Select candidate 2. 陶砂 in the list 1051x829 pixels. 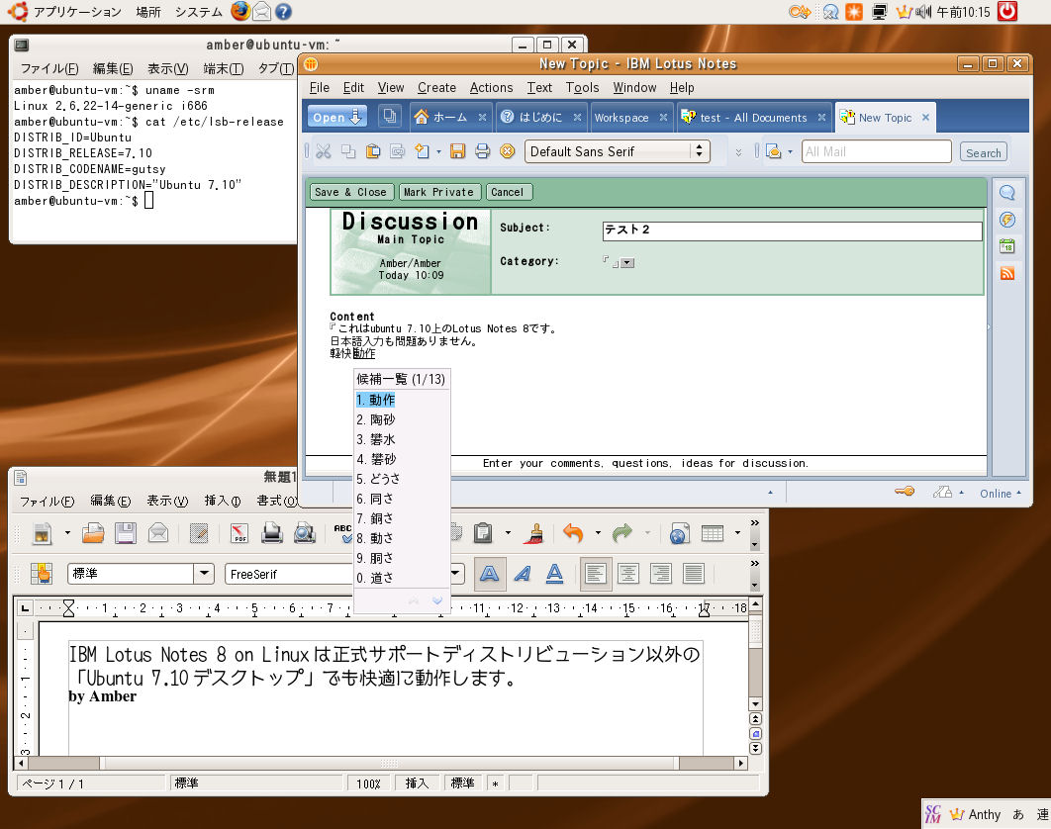[x=402, y=419]
